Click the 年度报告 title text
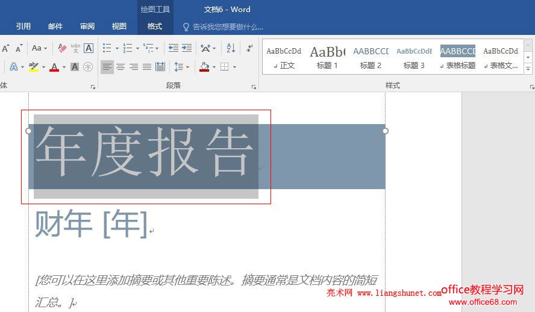The width and height of the screenshot is (535, 312). tap(145, 151)
